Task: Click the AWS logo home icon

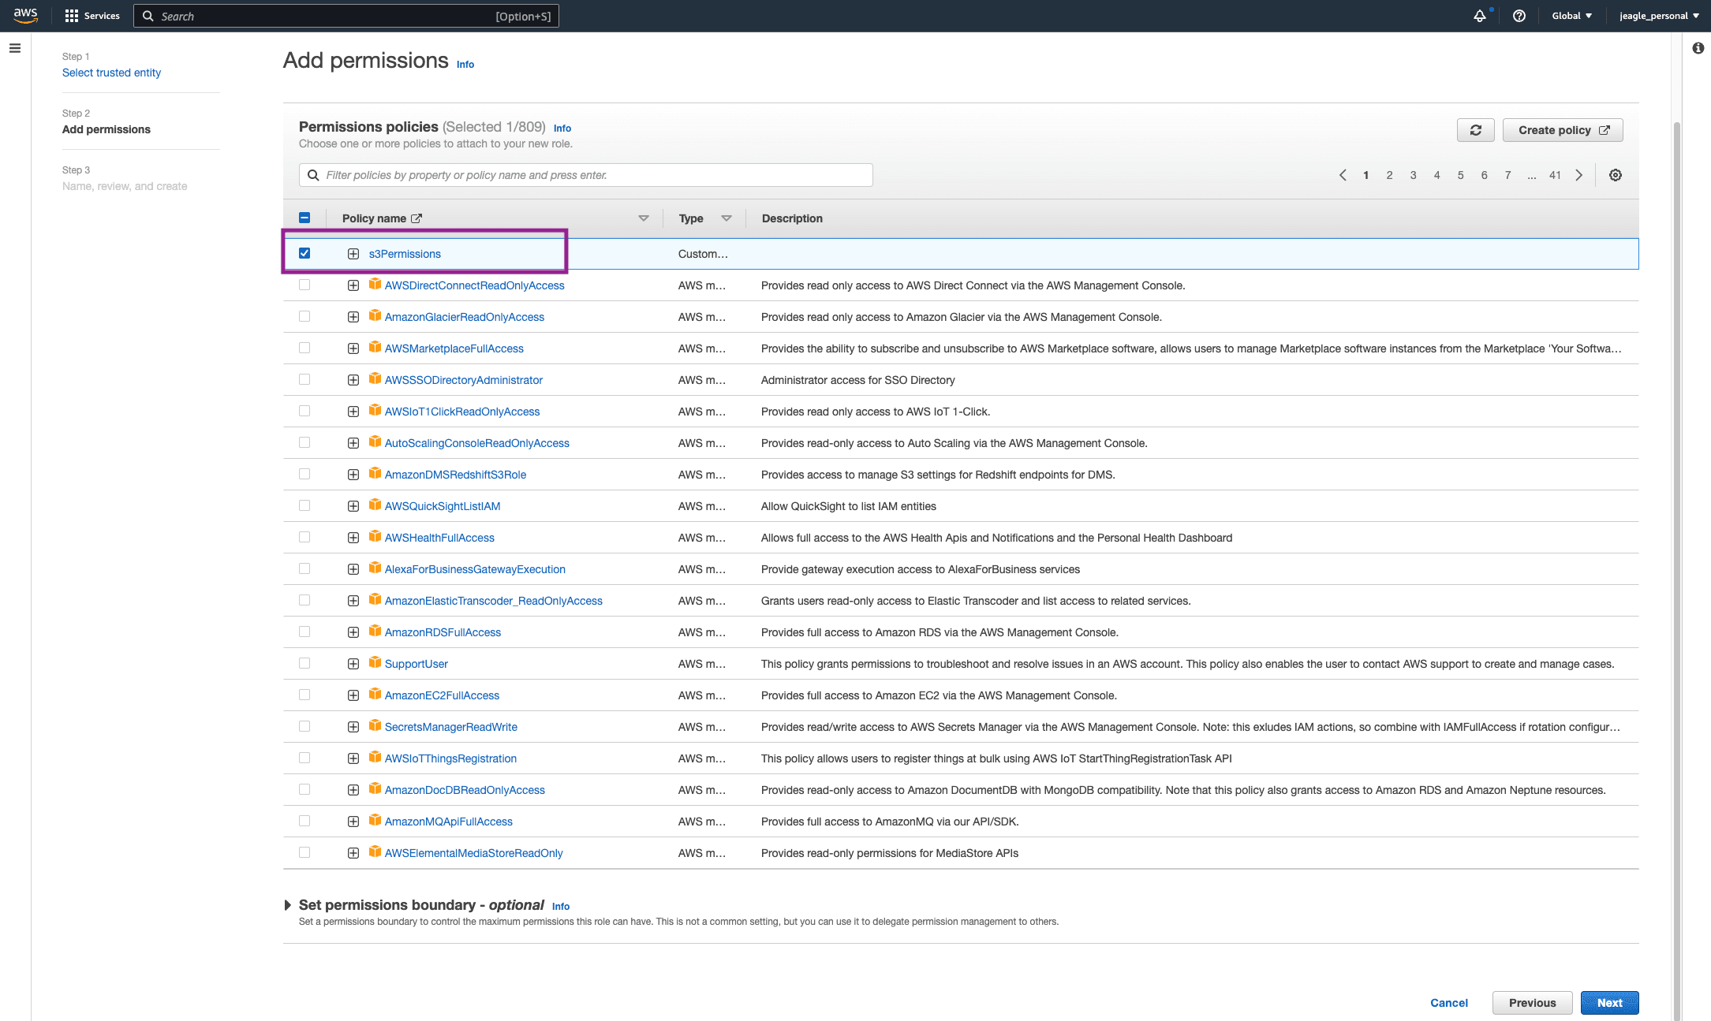Action: pos(25,15)
